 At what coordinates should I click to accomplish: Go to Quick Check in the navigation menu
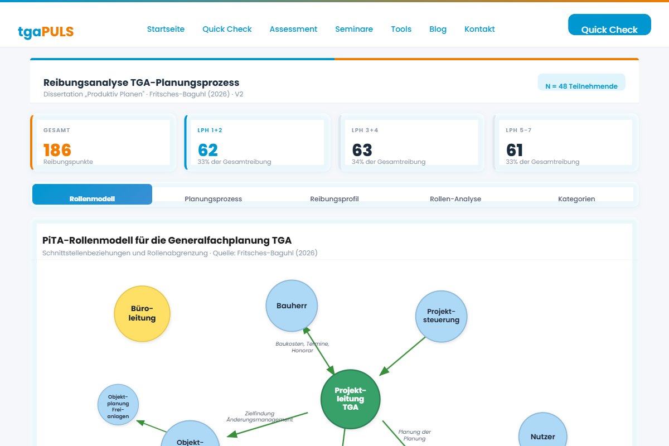(227, 29)
